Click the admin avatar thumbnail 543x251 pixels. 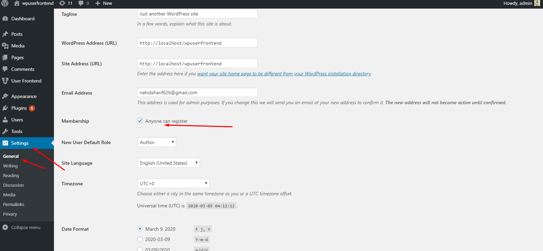click(537, 3)
